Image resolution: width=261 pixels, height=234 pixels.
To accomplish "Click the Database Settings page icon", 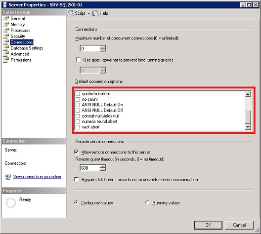I will [6, 48].
